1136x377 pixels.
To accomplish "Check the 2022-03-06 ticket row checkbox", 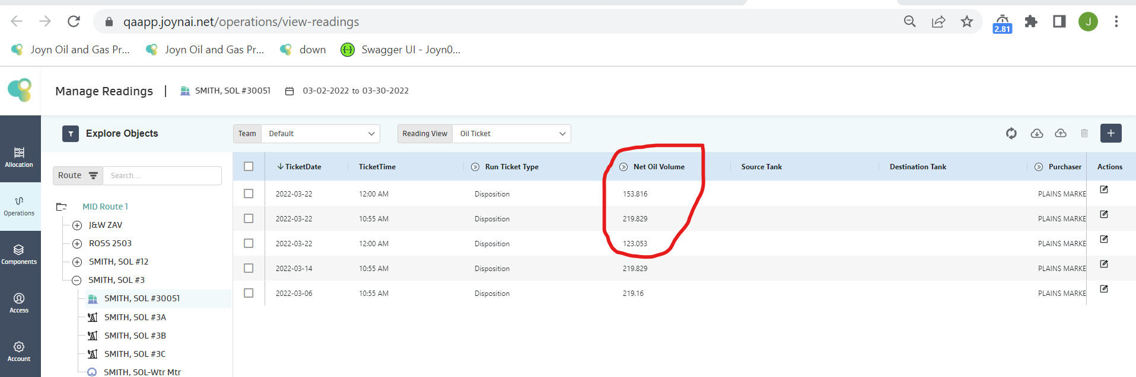I will 249,293.
